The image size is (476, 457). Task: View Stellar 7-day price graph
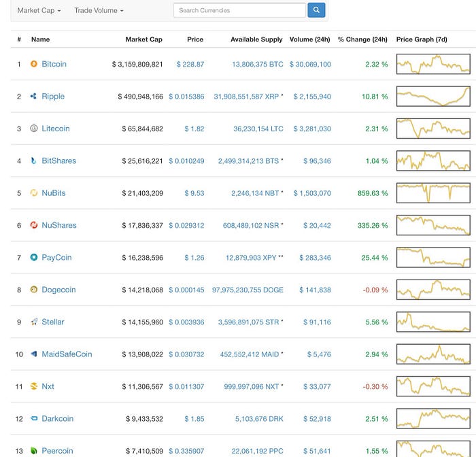(x=433, y=322)
